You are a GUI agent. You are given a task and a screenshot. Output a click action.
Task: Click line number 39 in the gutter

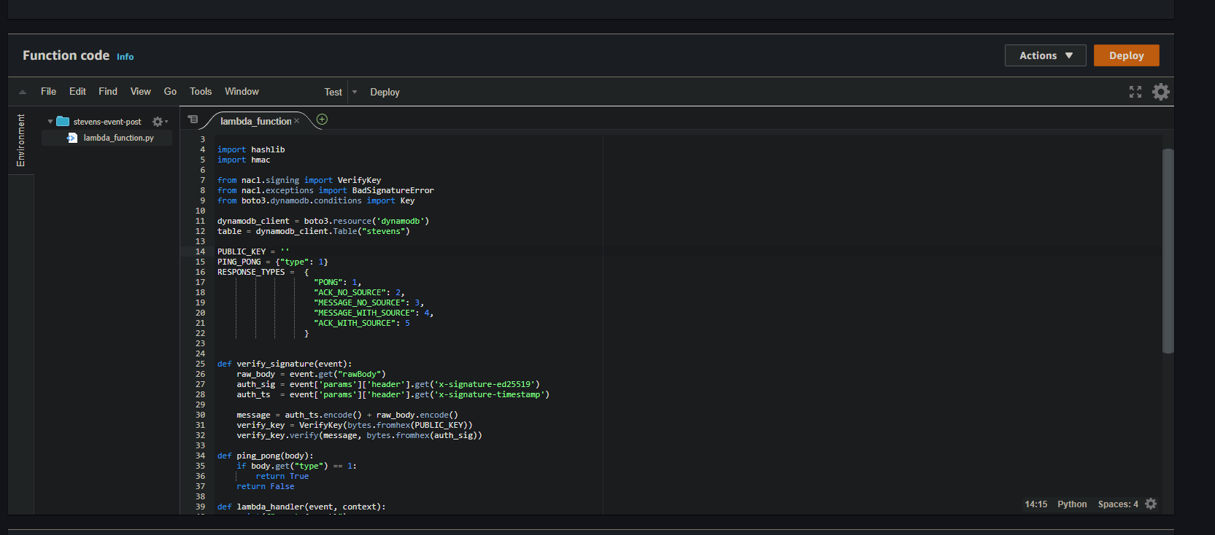coord(200,507)
